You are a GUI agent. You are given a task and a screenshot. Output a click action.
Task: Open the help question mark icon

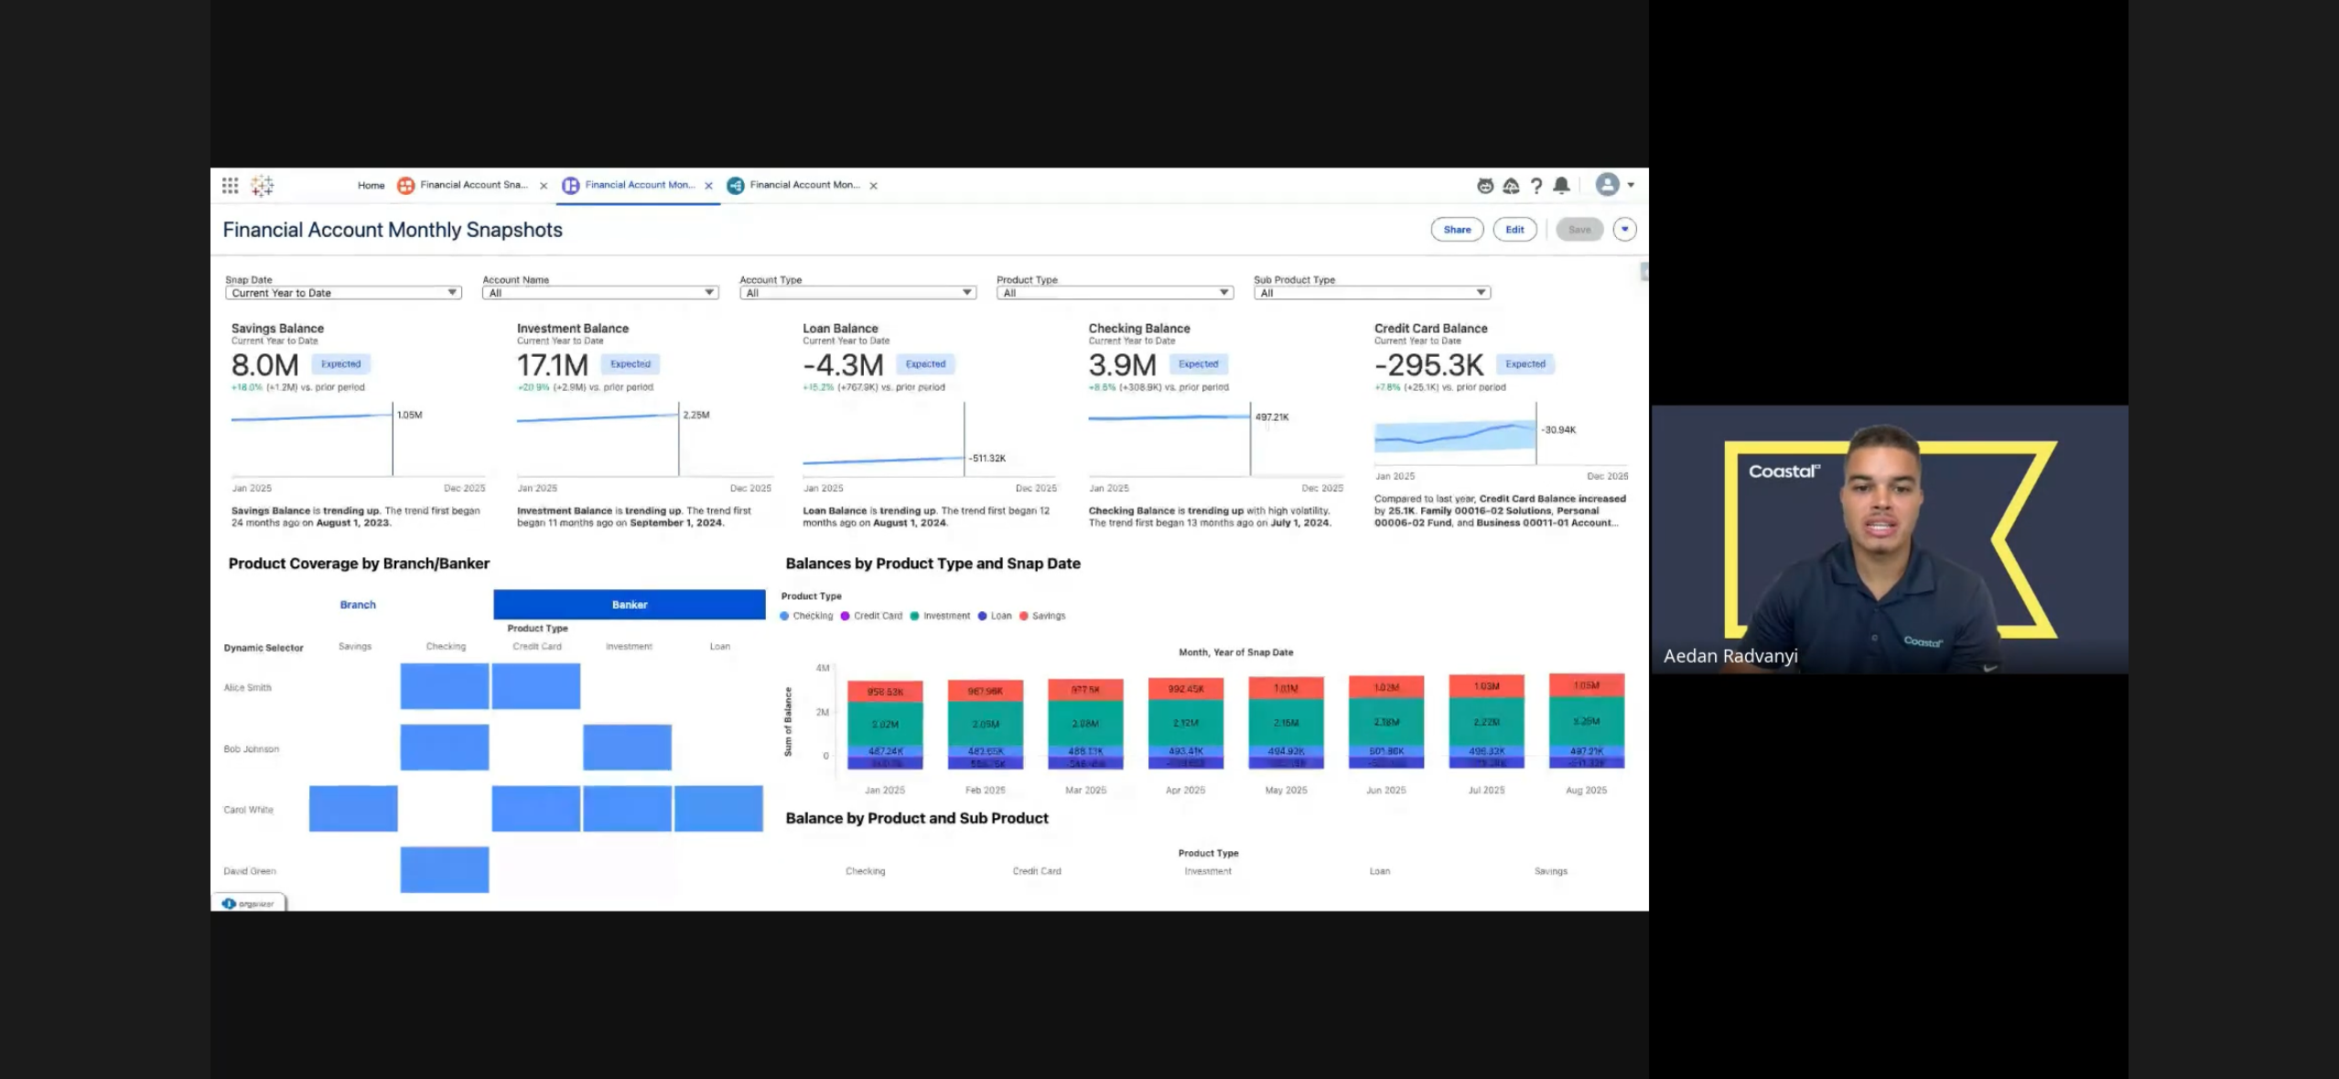[x=1536, y=186]
